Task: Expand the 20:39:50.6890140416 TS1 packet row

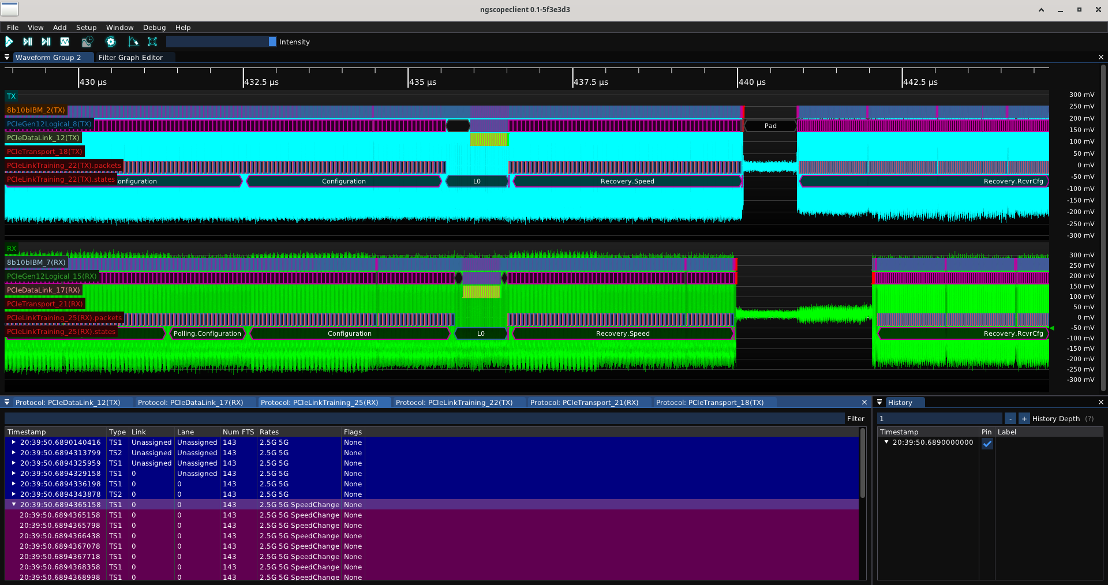Action: (14, 442)
